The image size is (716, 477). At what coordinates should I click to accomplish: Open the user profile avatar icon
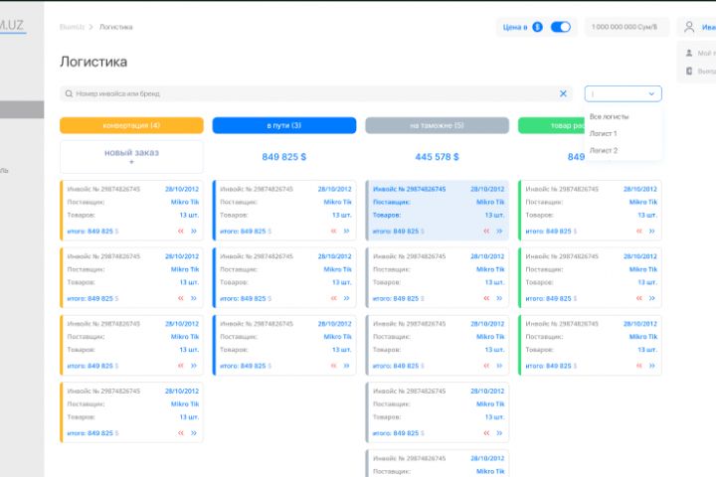689,27
